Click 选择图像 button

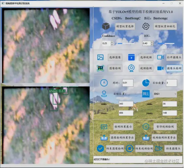115,57
